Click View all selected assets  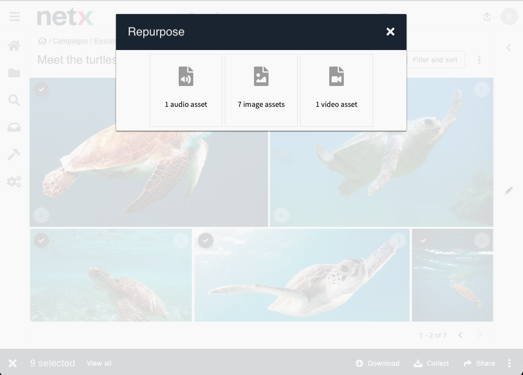(x=99, y=363)
